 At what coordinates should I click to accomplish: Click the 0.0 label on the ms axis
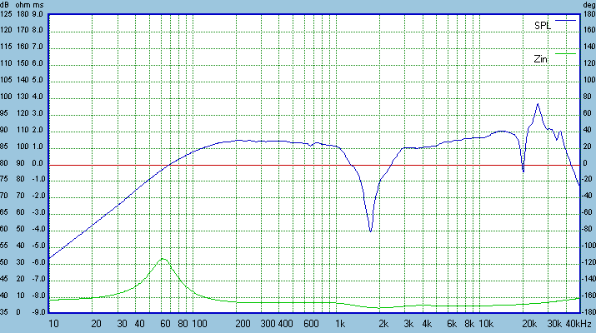[x=38, y=164]
